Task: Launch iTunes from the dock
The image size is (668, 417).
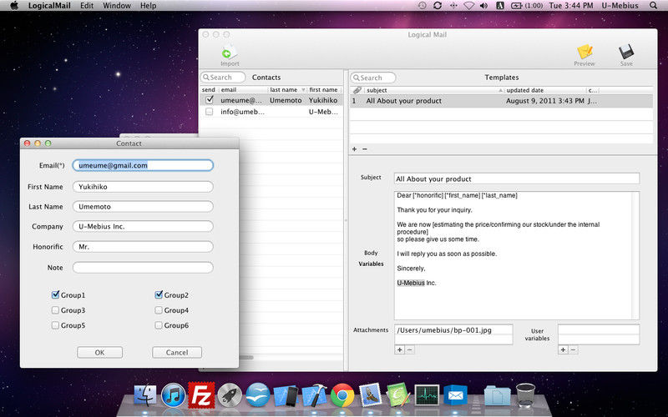Action: tap(173, 395)
